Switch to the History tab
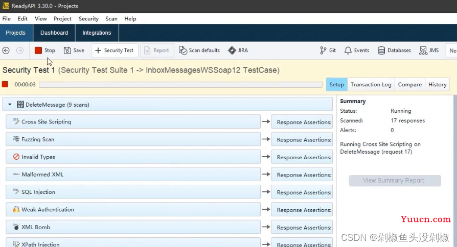Viewport: 457px width, 247px height. click(437, 84)
